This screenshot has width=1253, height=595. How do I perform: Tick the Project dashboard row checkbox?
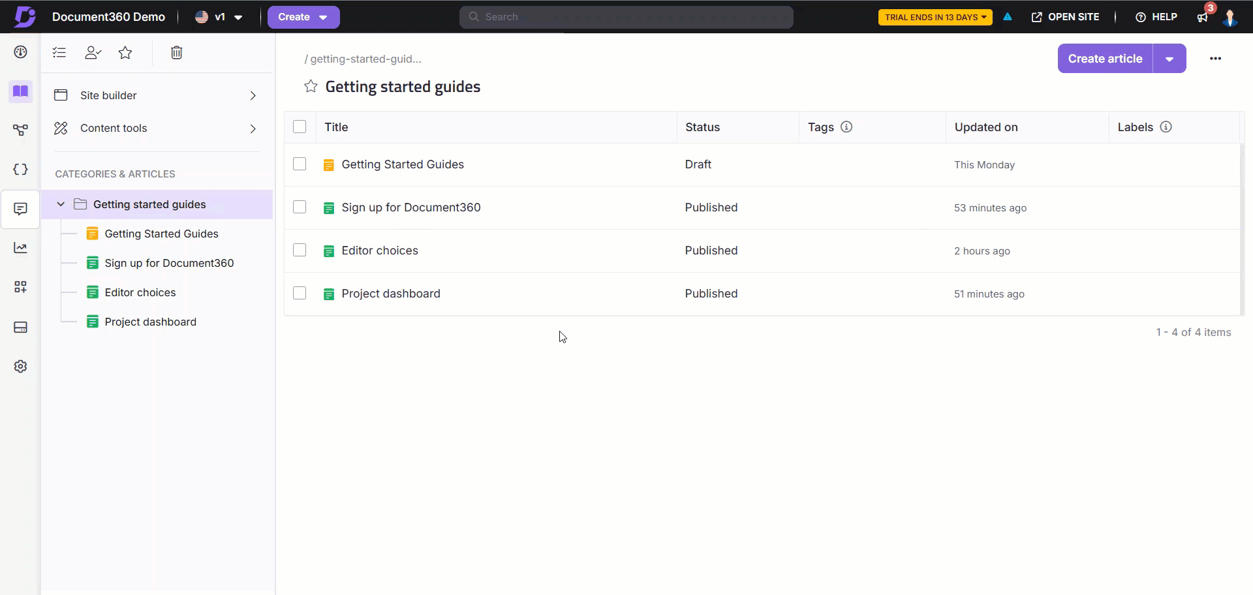(x=300, y=294)
